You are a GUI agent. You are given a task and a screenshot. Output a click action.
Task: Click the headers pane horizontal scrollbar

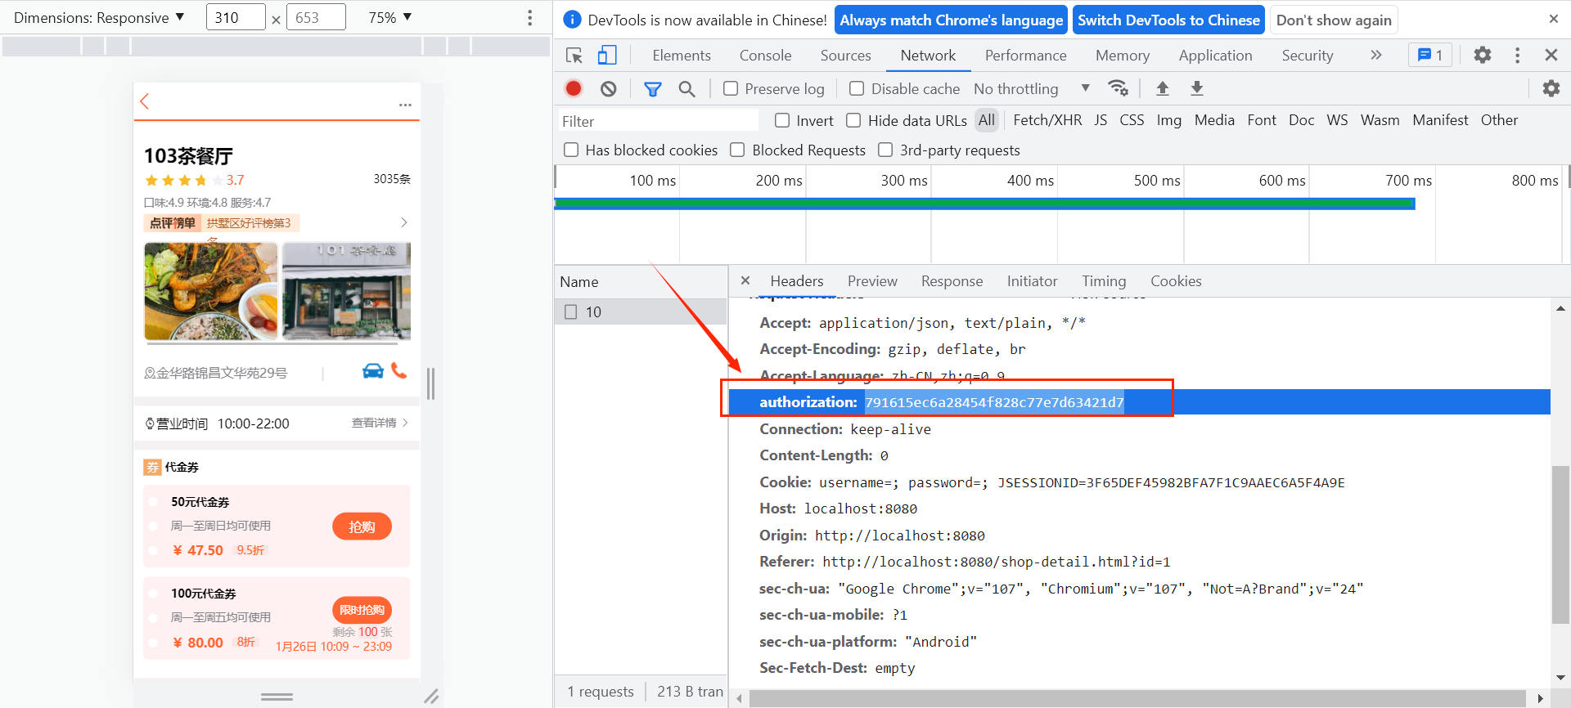1137,698
